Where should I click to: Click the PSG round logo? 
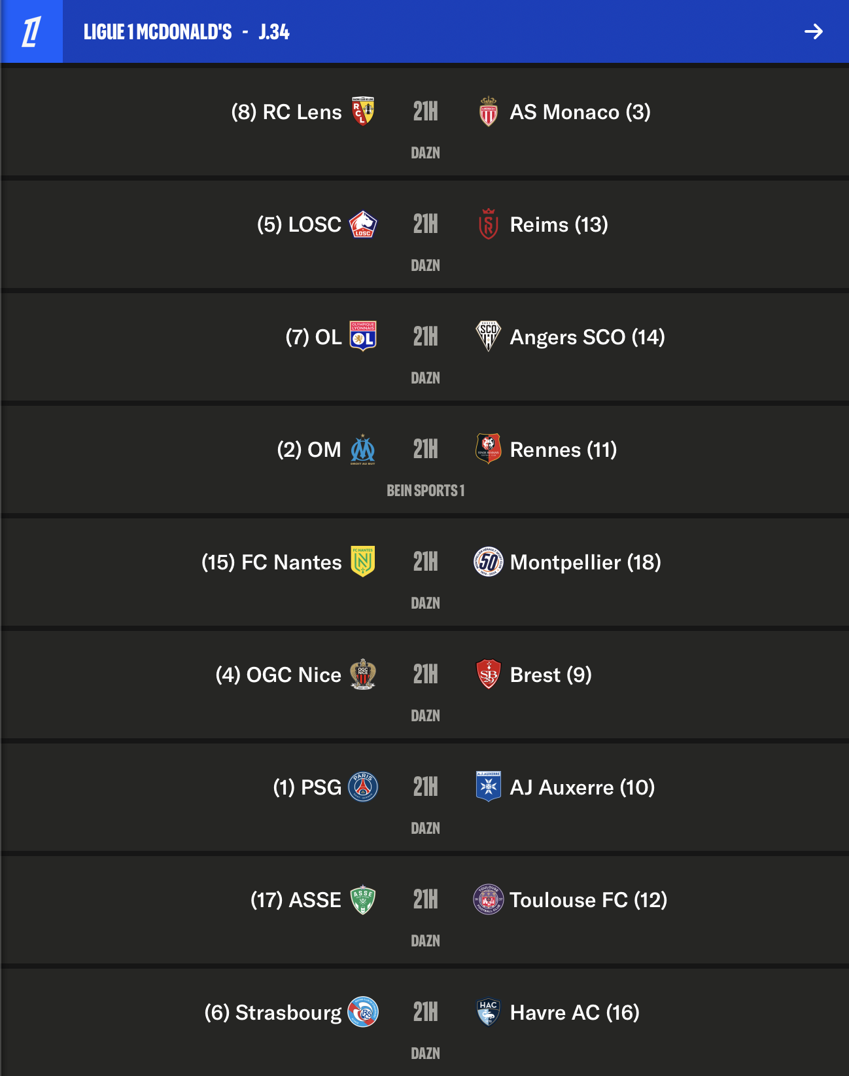pos(363,787)
